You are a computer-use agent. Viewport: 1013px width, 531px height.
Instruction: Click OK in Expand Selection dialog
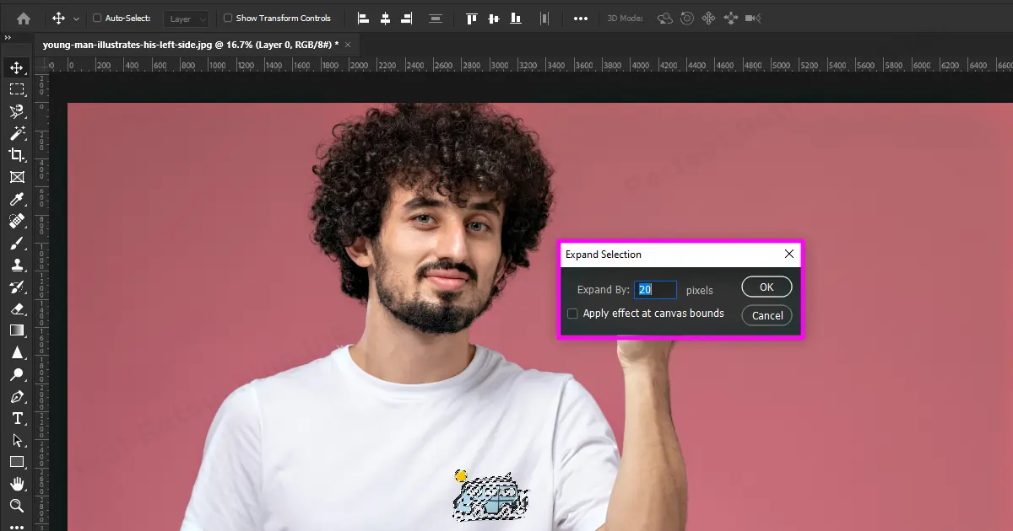(767, 287)
